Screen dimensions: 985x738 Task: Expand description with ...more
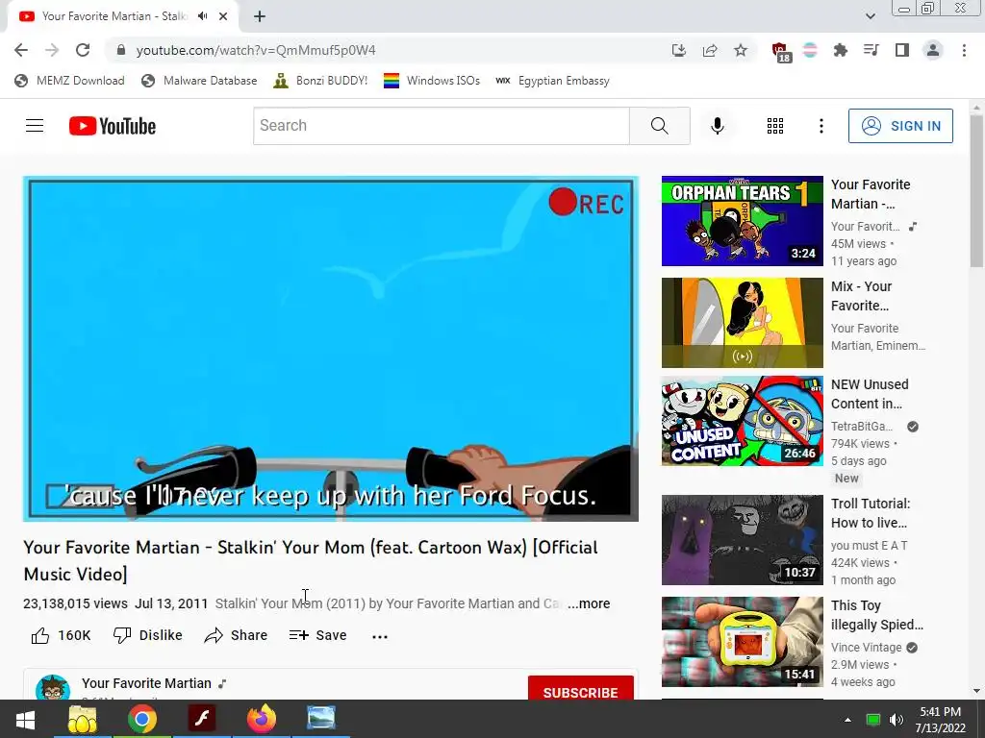[589, 603]
